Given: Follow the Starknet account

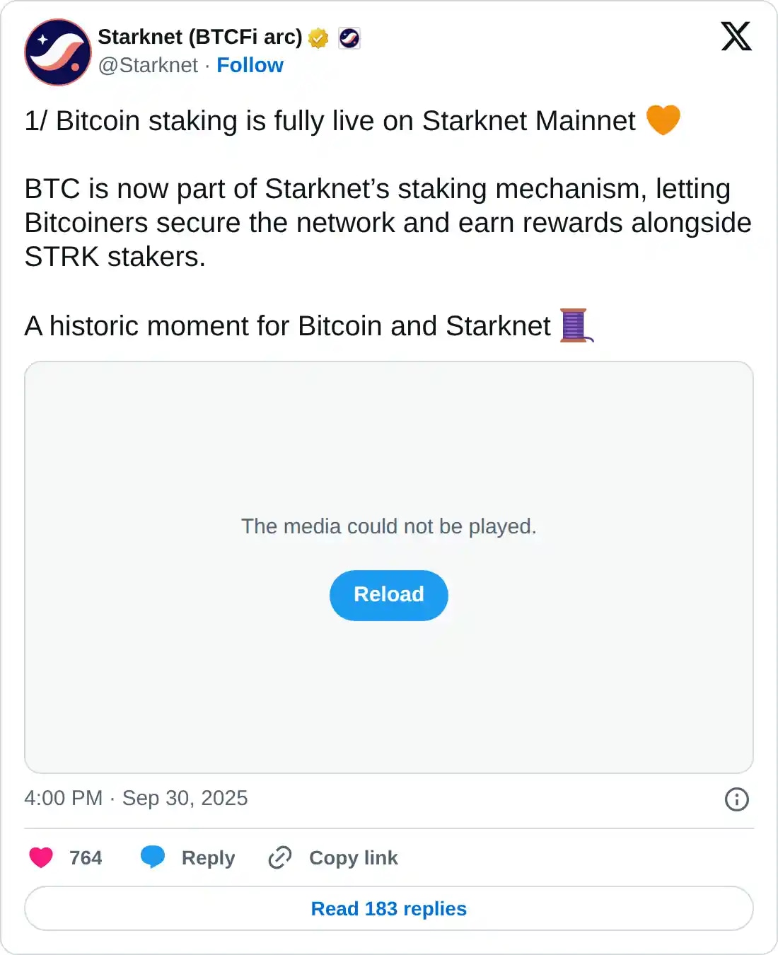Looking at the screenshot, I should [250, 65].
